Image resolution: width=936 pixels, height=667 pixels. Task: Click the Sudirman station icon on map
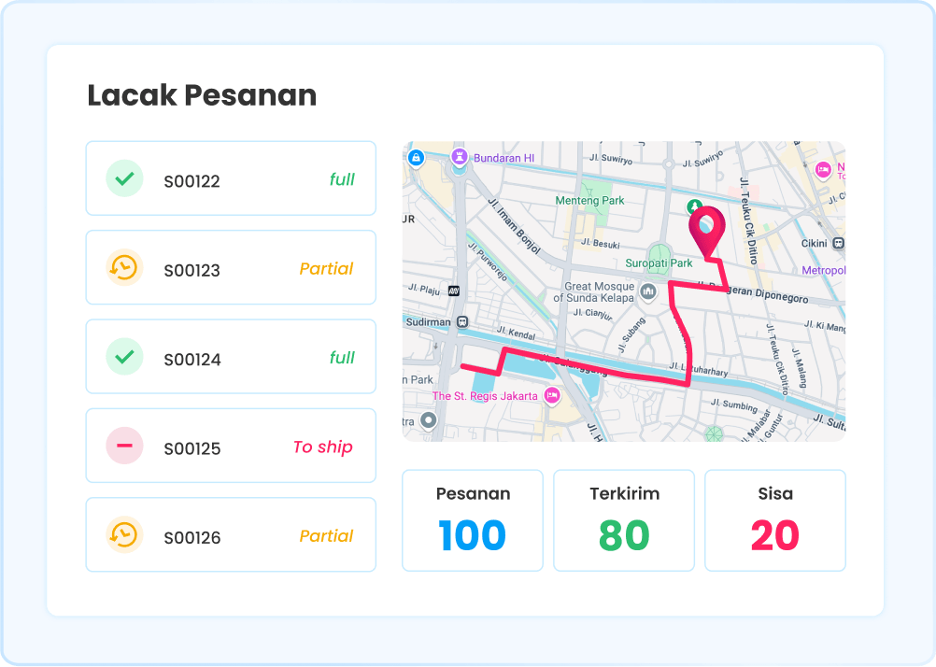point(461,320)
